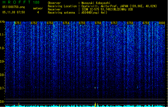Click the kHz axis unit label
Viewport: 168px width, 107px height.
[2, 22]
